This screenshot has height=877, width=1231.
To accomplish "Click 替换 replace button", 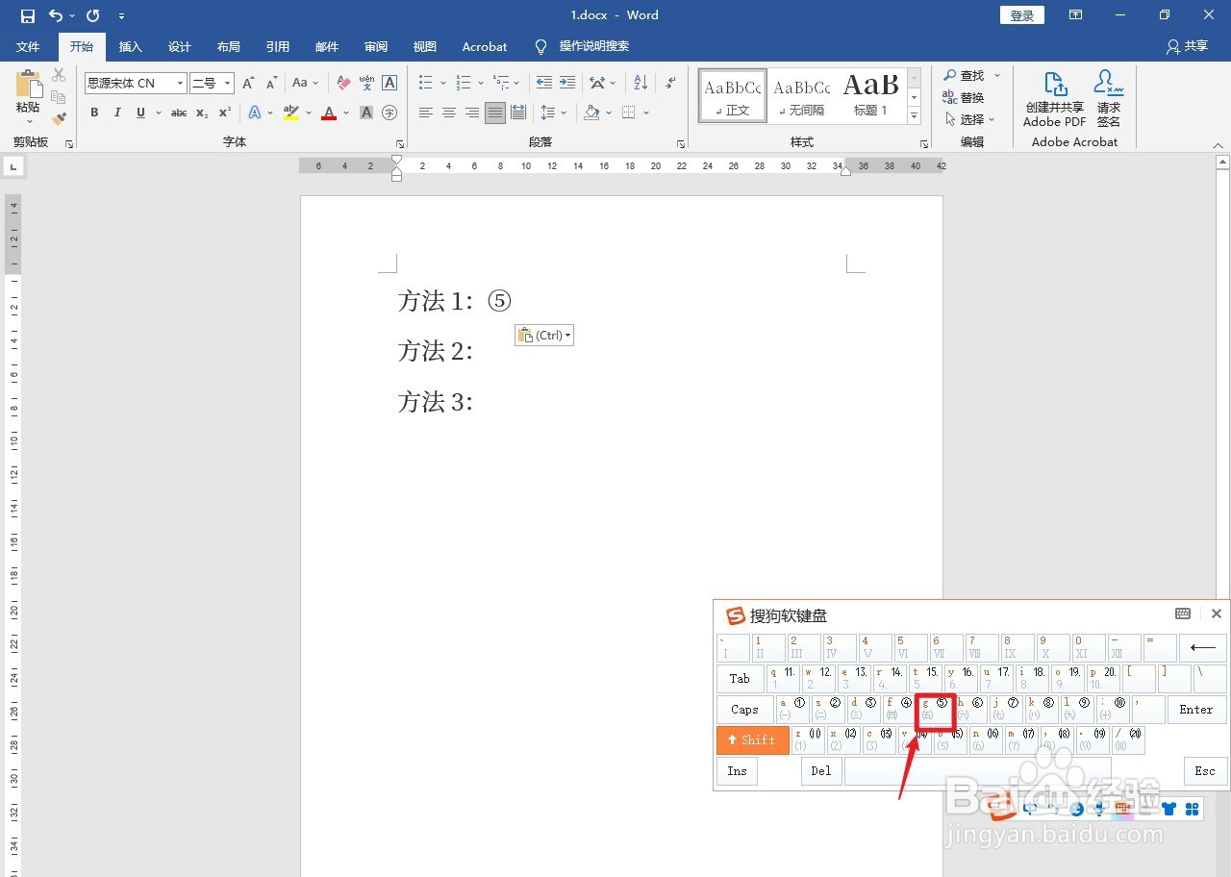I will 964,97.
